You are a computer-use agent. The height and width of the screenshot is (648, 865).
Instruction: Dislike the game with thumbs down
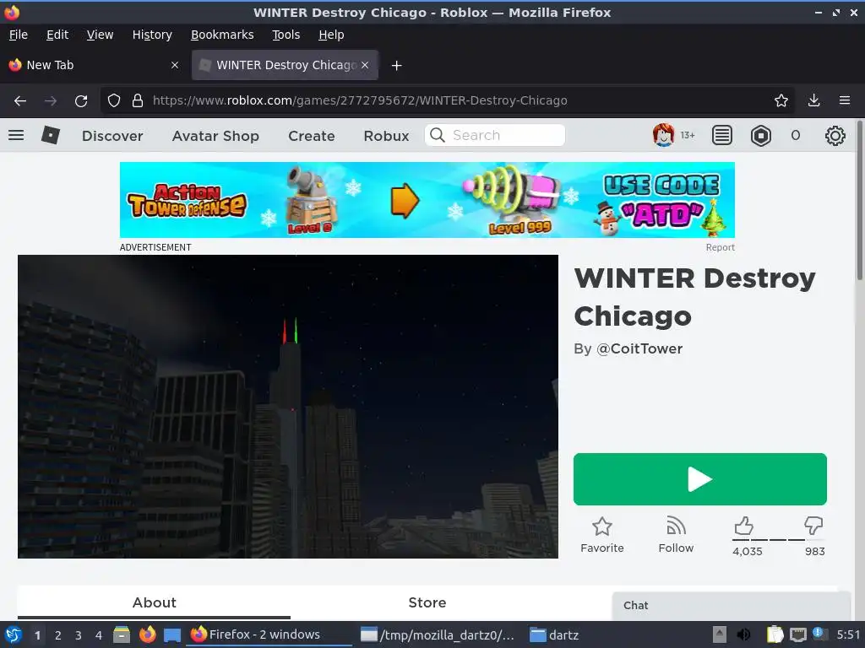(x=813, y=526)
